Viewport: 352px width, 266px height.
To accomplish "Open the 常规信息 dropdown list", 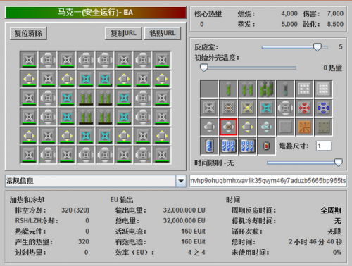I will [x=96, y=181].
